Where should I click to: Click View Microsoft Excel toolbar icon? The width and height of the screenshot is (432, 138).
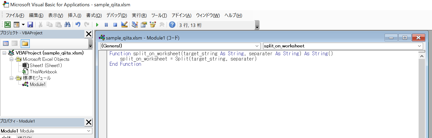8,25
